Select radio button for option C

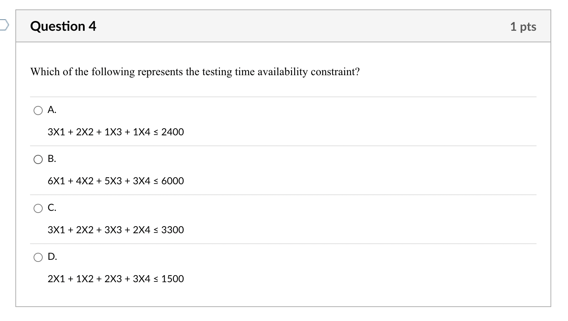(x=38, y=209)
